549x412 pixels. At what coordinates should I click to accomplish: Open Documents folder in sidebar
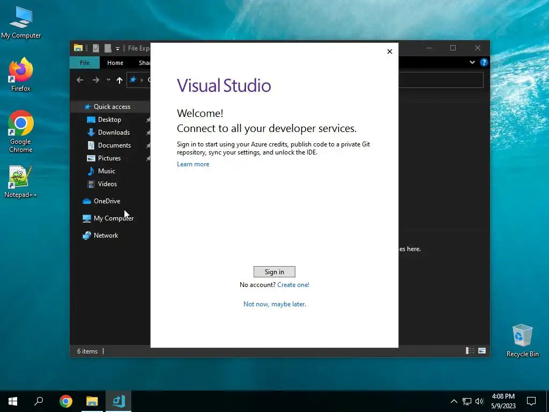(x=114, y=145)
